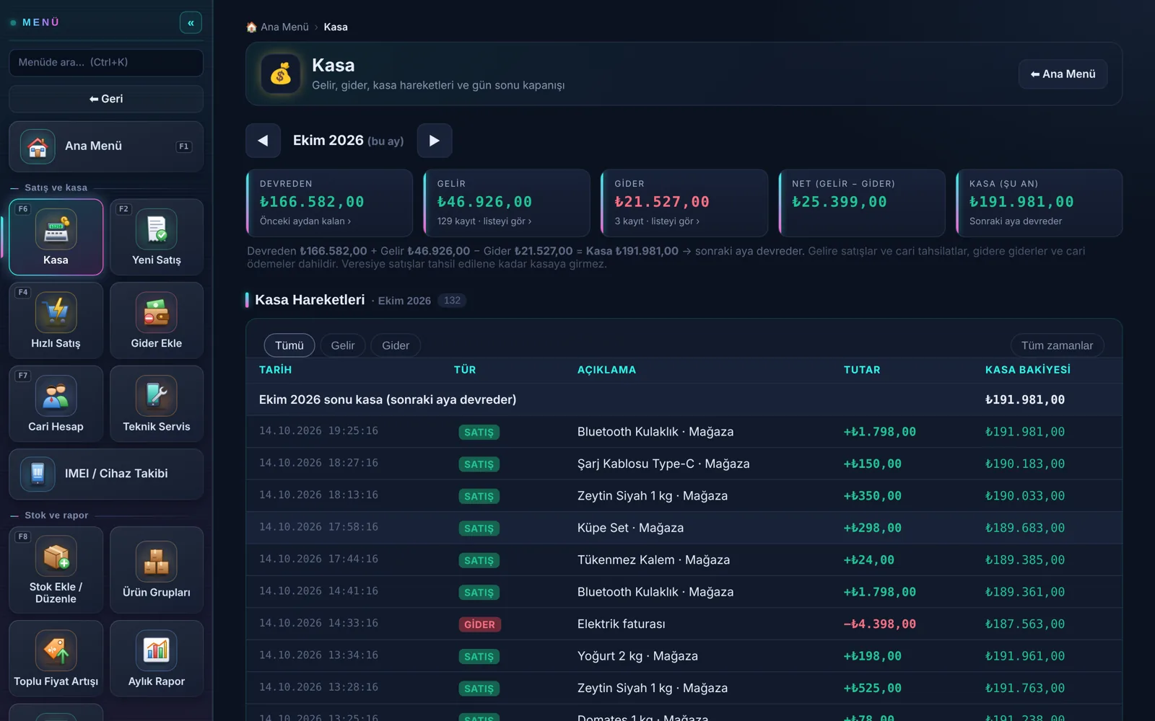Select the Elektrik faturası expense row

point(684,624)
